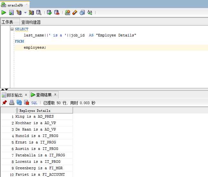Click the Commit toolbar icon
Viewport: 208px width, 177px height.
point(49,13)
